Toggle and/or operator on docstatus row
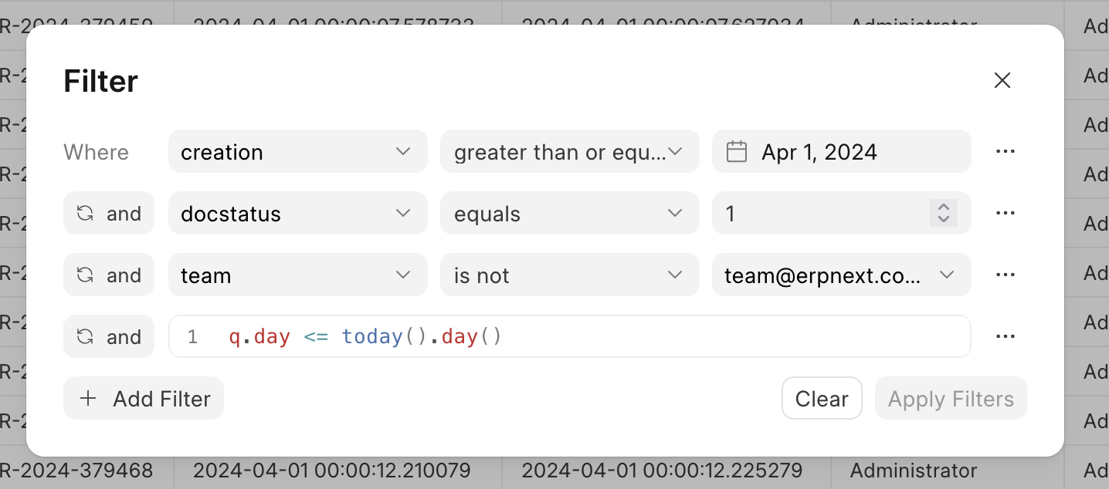This screenshot has width=1109, height=489. coord(109,213)
